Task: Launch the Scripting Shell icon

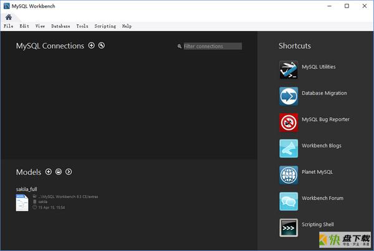Action: pyautogui.click(x=289, y=227)
